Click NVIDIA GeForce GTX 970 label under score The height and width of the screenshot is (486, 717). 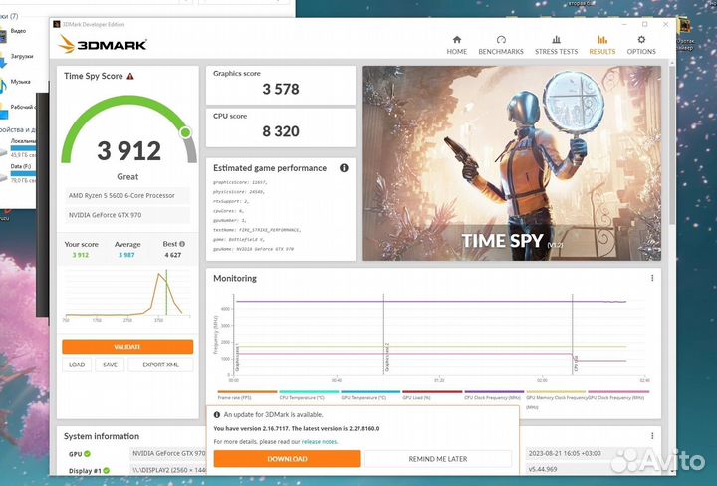tap(127, 215)
